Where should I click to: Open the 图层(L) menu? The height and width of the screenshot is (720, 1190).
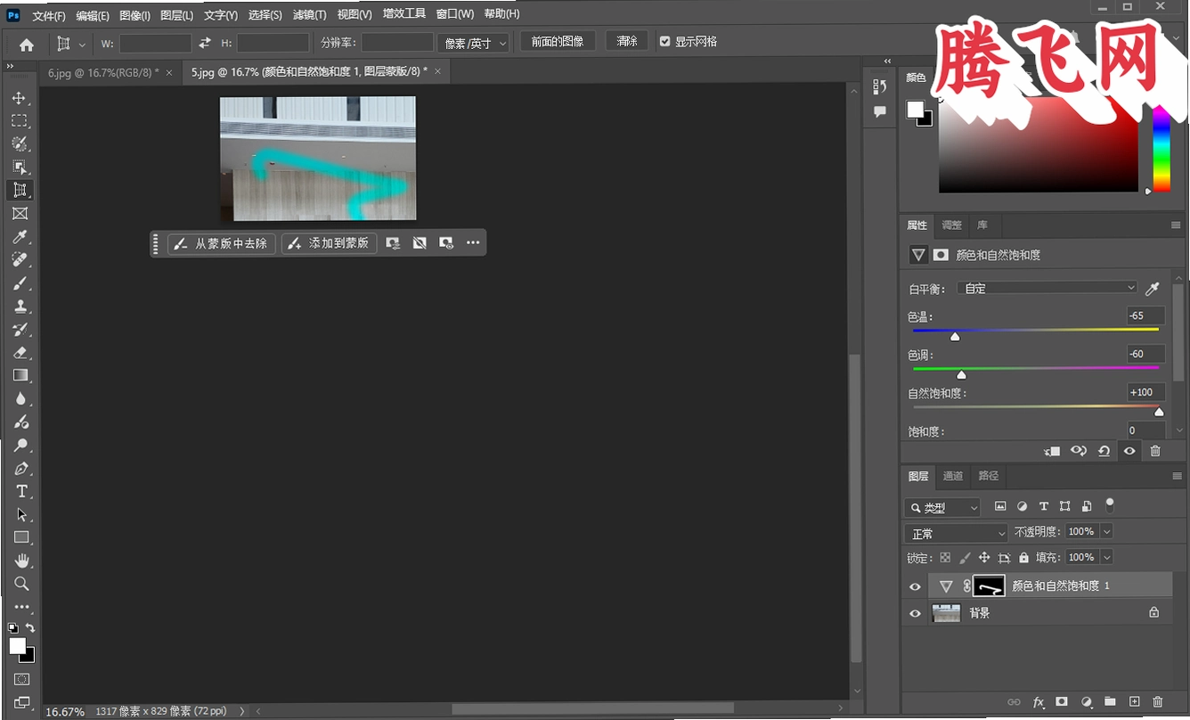(176, 15)
